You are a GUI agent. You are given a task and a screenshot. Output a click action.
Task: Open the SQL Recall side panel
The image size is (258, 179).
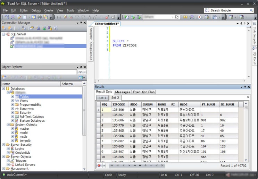pos(254,55)
